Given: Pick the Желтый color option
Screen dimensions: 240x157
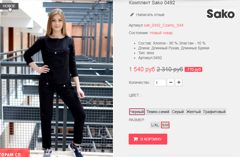Looking at the screenshot, I should coord(194,112).
